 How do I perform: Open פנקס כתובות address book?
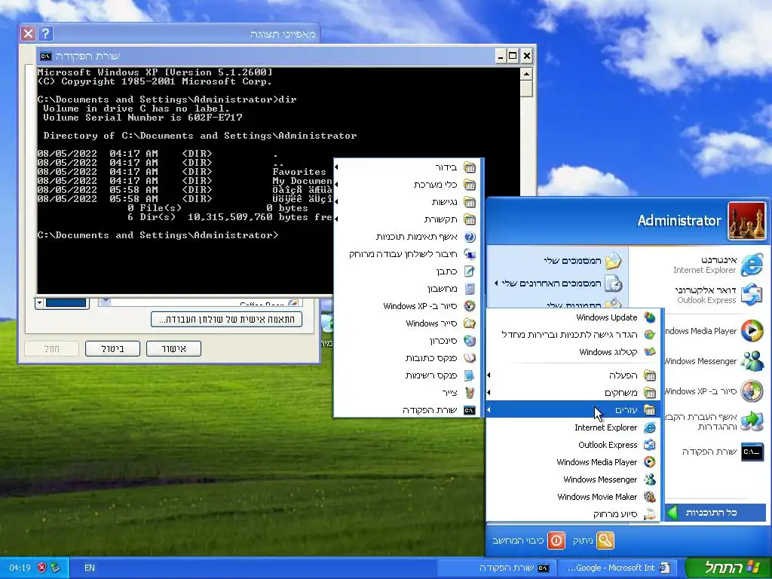point(408,358)
